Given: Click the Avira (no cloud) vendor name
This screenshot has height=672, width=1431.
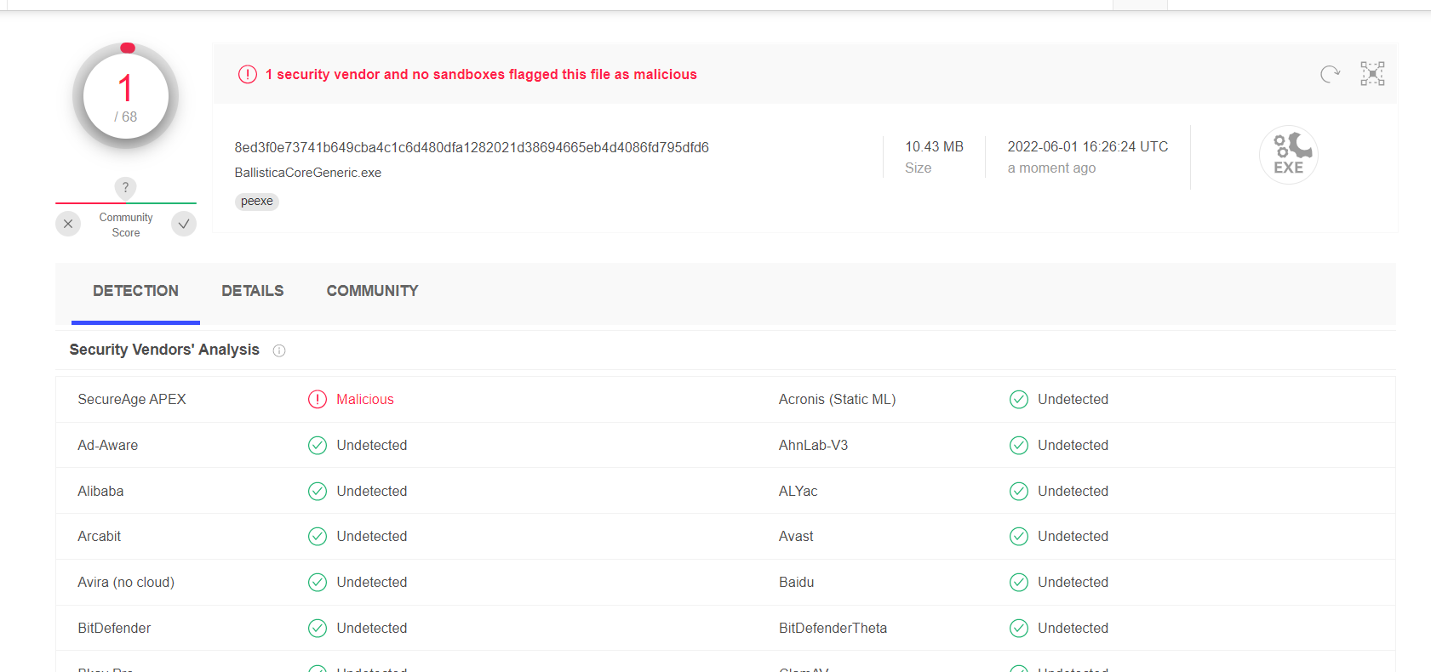Looking at the screenshot, I should pyautogui.click(x=126, y=582).
